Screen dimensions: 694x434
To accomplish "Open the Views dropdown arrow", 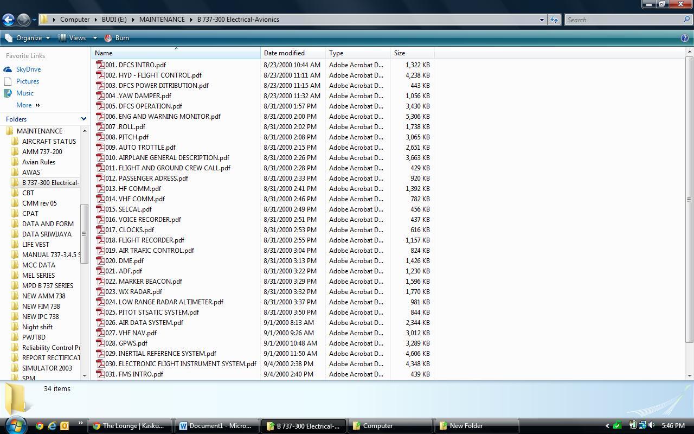I will point(94,38).
